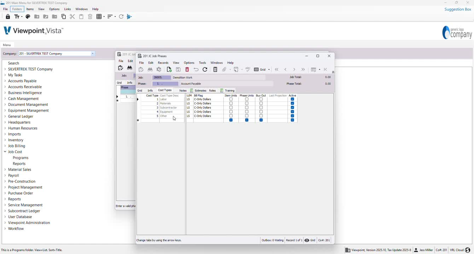Viewport: 474px width, 254px height.
Task: Go to next record arrow
Action: (294, 69)
